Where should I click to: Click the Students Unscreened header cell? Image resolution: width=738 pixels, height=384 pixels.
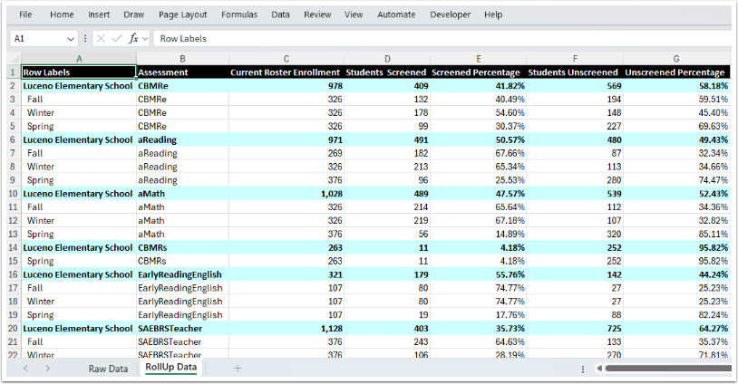point(575,72)
